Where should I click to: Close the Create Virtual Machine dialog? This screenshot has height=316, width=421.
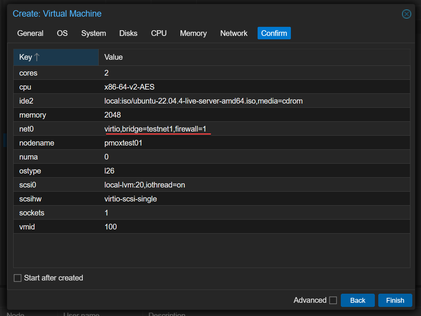(x=406, y=14)
